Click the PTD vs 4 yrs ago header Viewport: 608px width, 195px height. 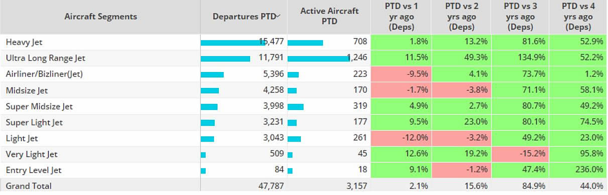(578, 16)
